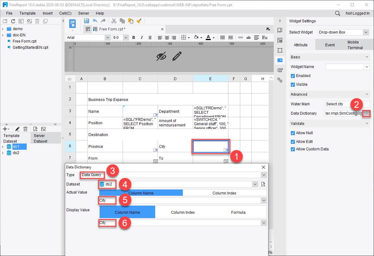Screen dimensions: 374x256
Task: Save the template with the floppy disk icon
Action: tap(87, 21)
